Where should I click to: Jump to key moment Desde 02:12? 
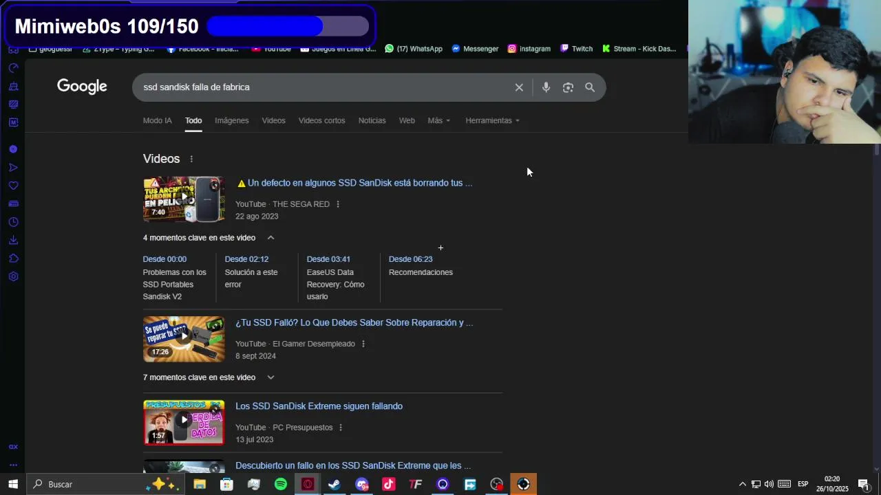click(246, 259)
